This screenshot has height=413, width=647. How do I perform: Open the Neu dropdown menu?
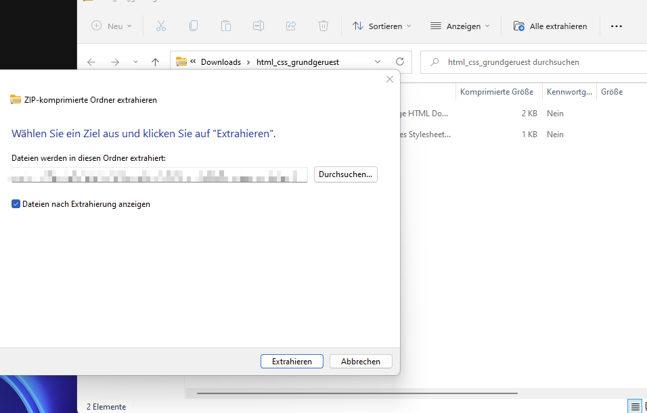[112, 26]
